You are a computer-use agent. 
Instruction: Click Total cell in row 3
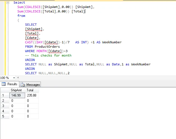pyautogui.click(x=32, y=106)
